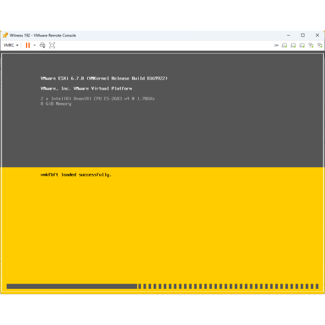The width and height of the screenshot is (325, 325).
Task: Click the first hard disk device icon
Action: 284,45
